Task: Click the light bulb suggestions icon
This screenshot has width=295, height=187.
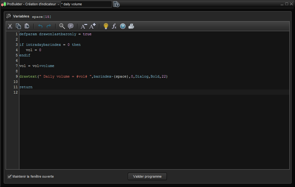Action: (x=106, y=26)
